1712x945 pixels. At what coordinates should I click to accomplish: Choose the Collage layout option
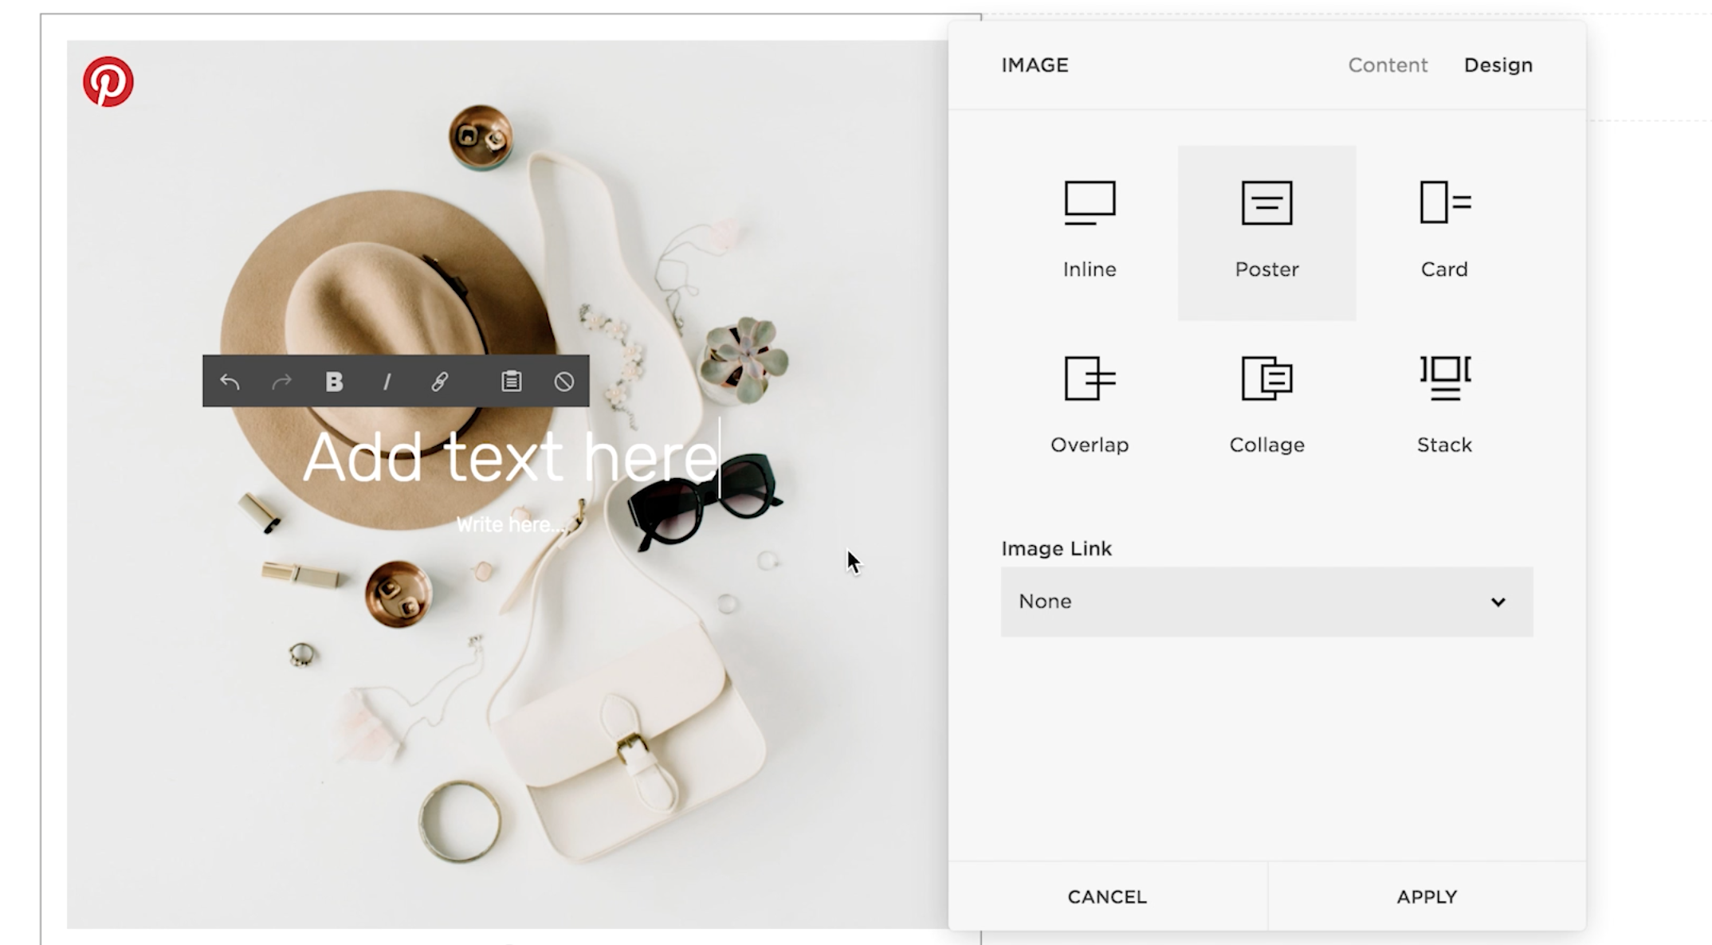(1266, 405)
